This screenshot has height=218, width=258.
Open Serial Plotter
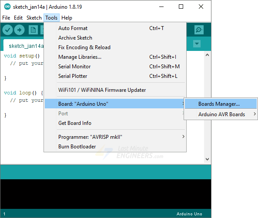pyautogui.click(x=115, y=76)
